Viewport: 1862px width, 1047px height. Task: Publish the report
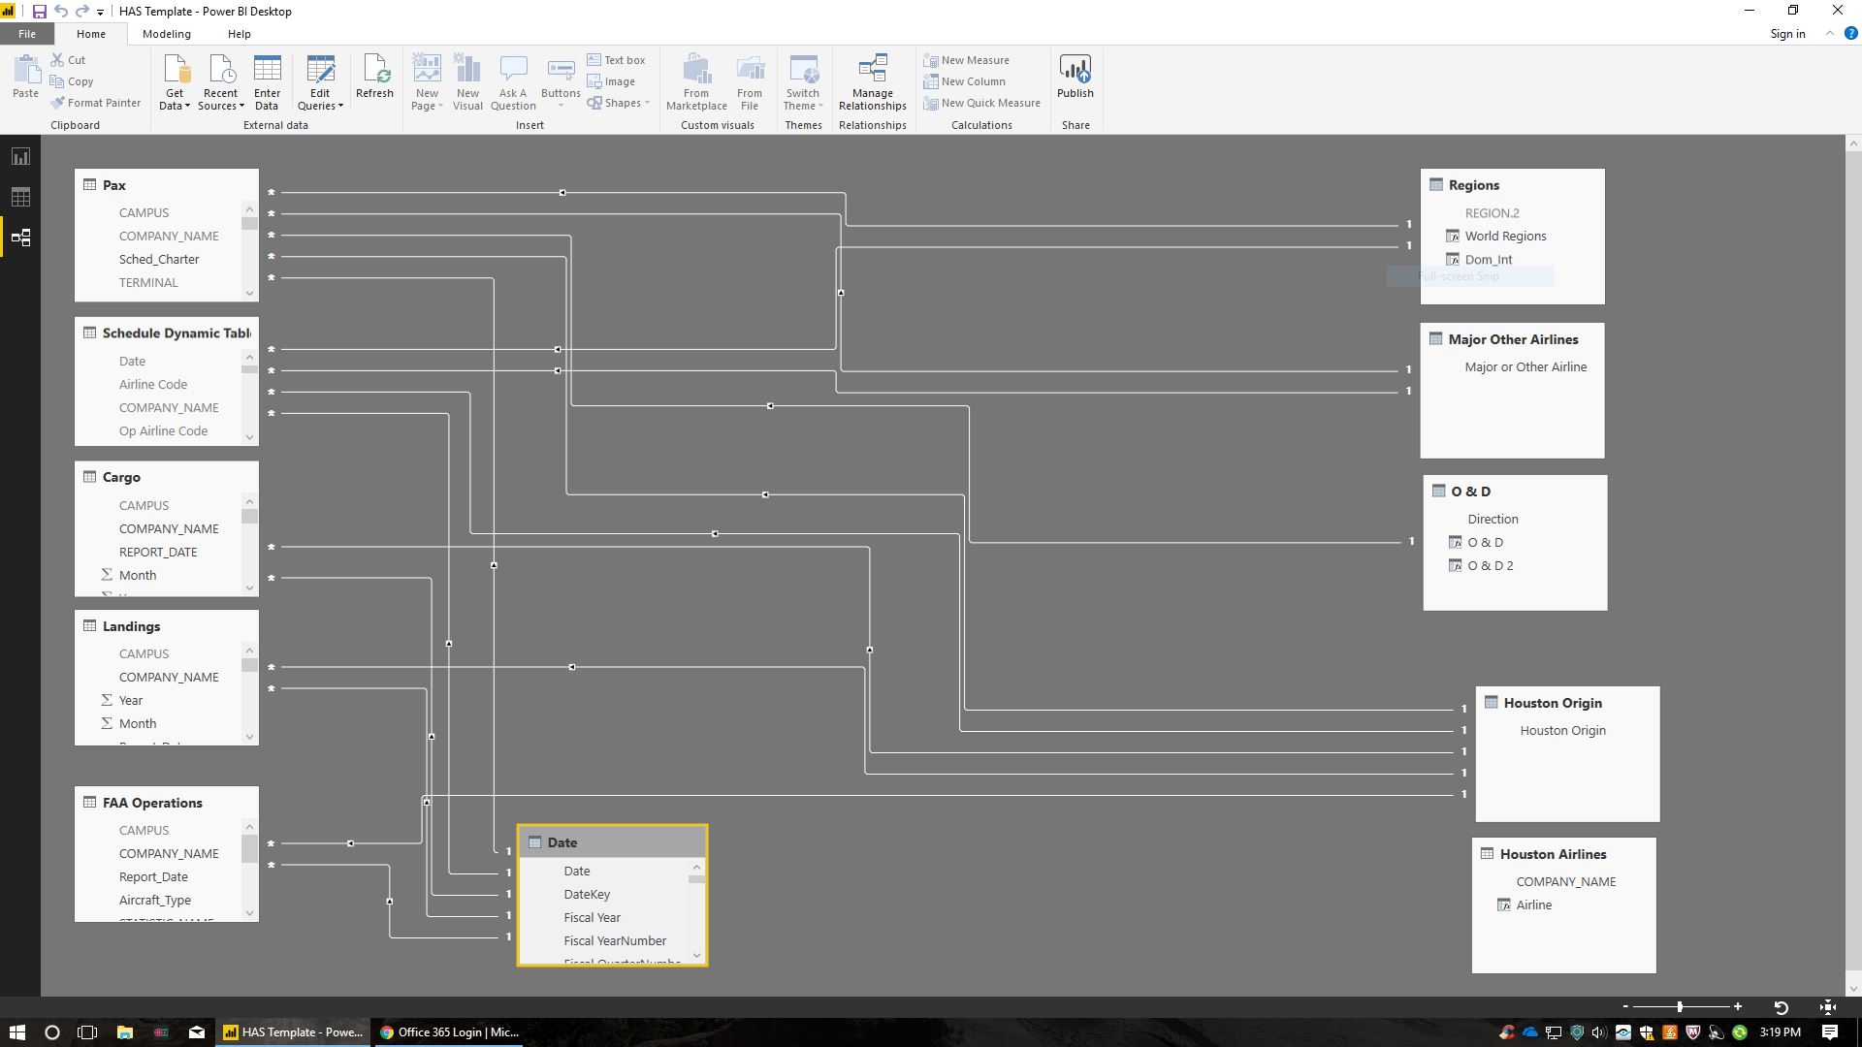click(1075, 77)
